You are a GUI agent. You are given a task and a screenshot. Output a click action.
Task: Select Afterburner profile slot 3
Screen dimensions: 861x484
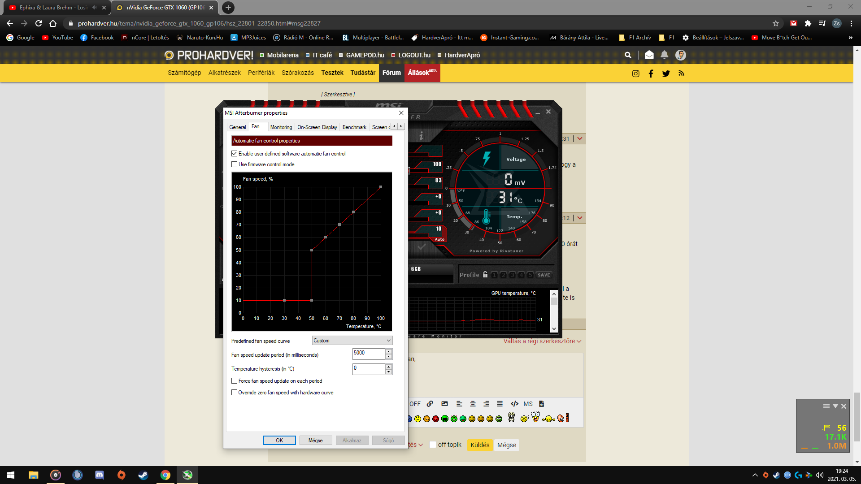click(x=512, y=275)
